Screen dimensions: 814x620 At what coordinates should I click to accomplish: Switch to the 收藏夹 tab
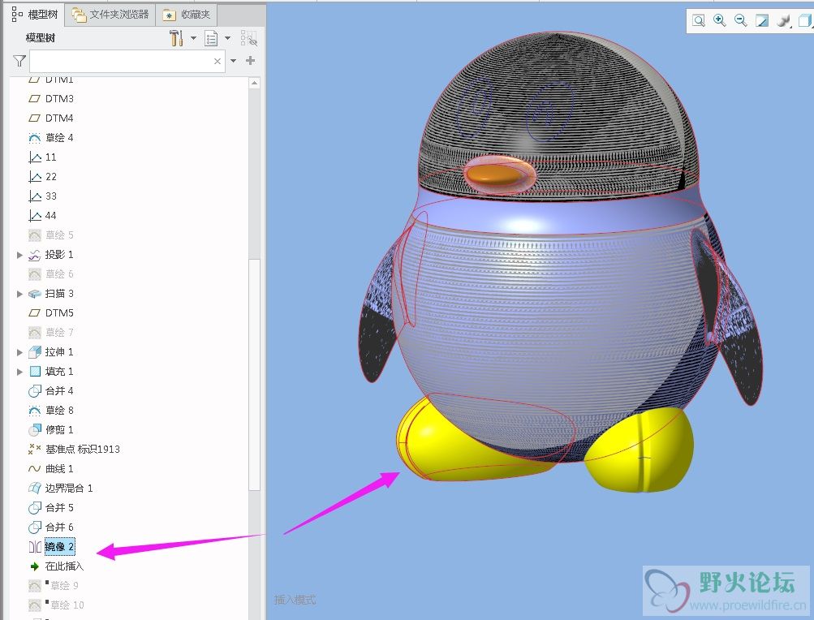(x=187, y=15)
